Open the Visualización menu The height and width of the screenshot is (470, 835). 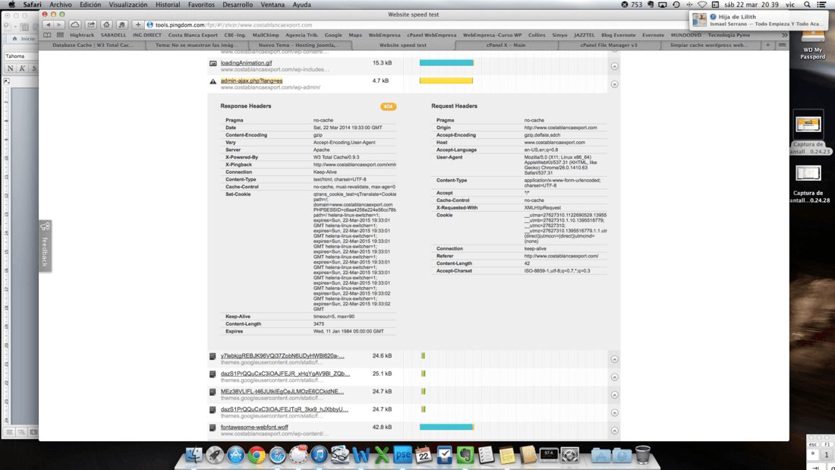tap(128, 5)
